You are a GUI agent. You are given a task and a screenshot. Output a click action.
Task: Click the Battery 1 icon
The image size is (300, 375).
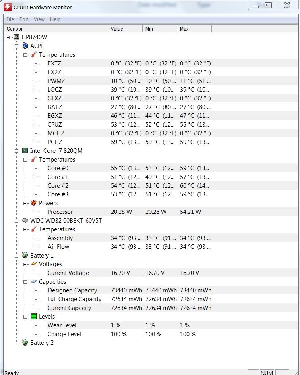[25, 256]
